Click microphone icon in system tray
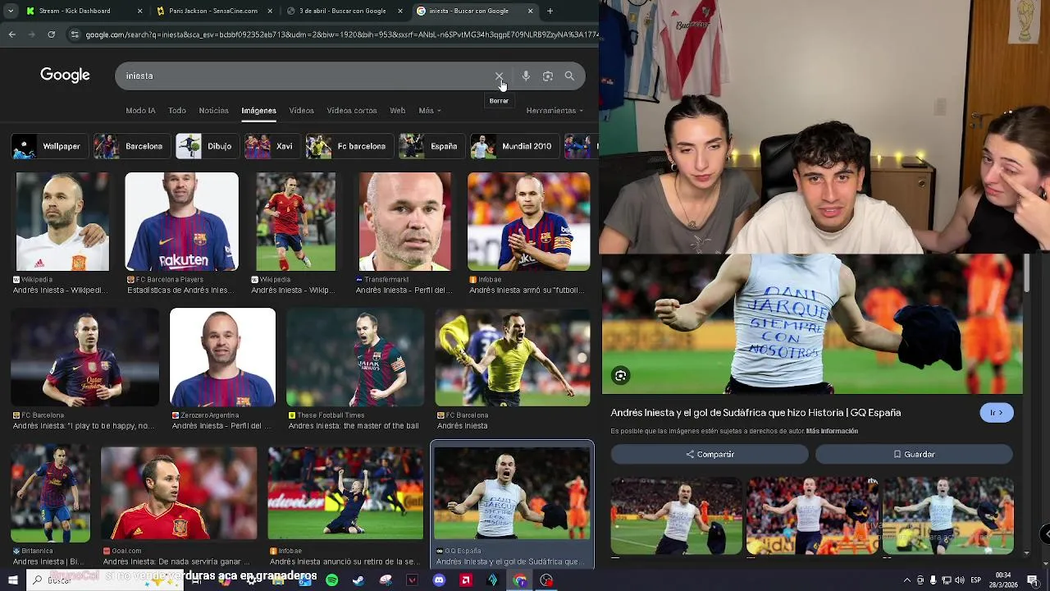Screen dimensions: 1050x591 [x=933, y=580]
